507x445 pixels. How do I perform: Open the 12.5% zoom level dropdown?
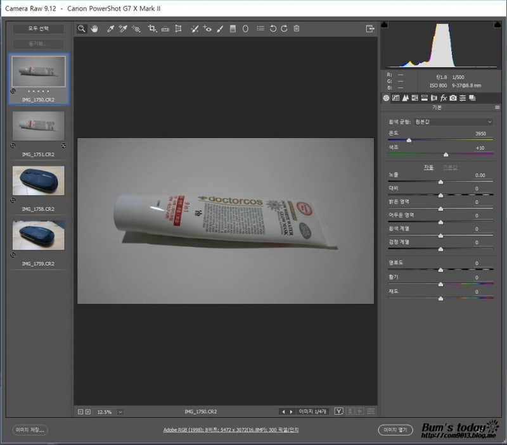click(x=120, y=411)
